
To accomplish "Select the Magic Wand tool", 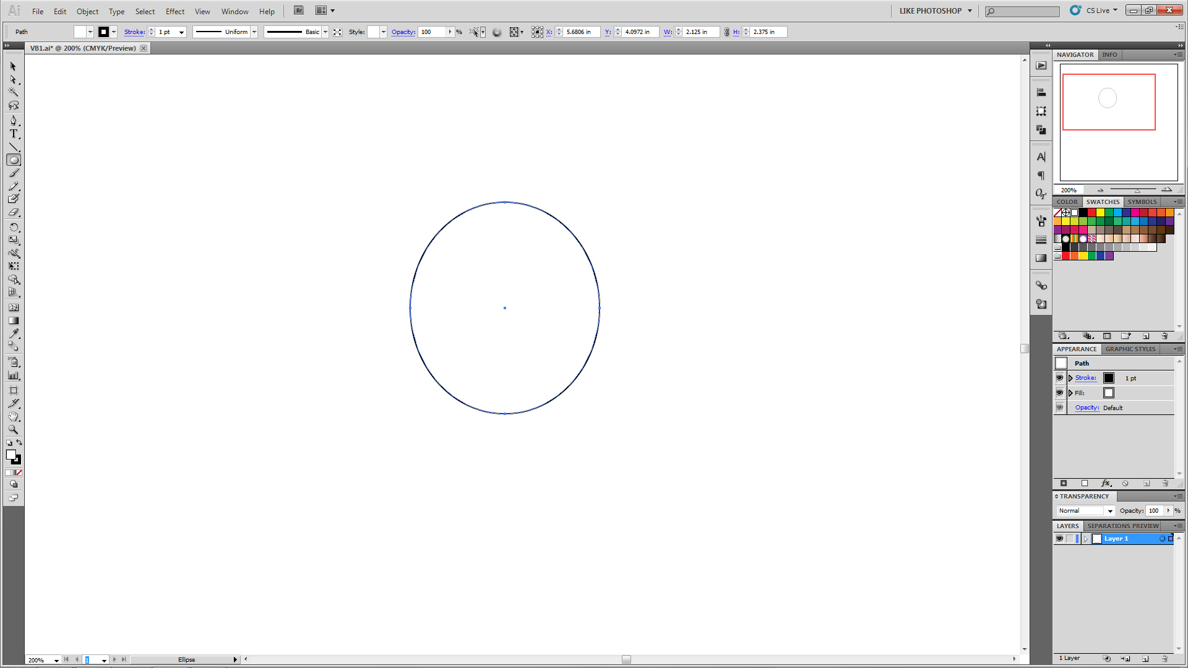I will coord(14,92).
